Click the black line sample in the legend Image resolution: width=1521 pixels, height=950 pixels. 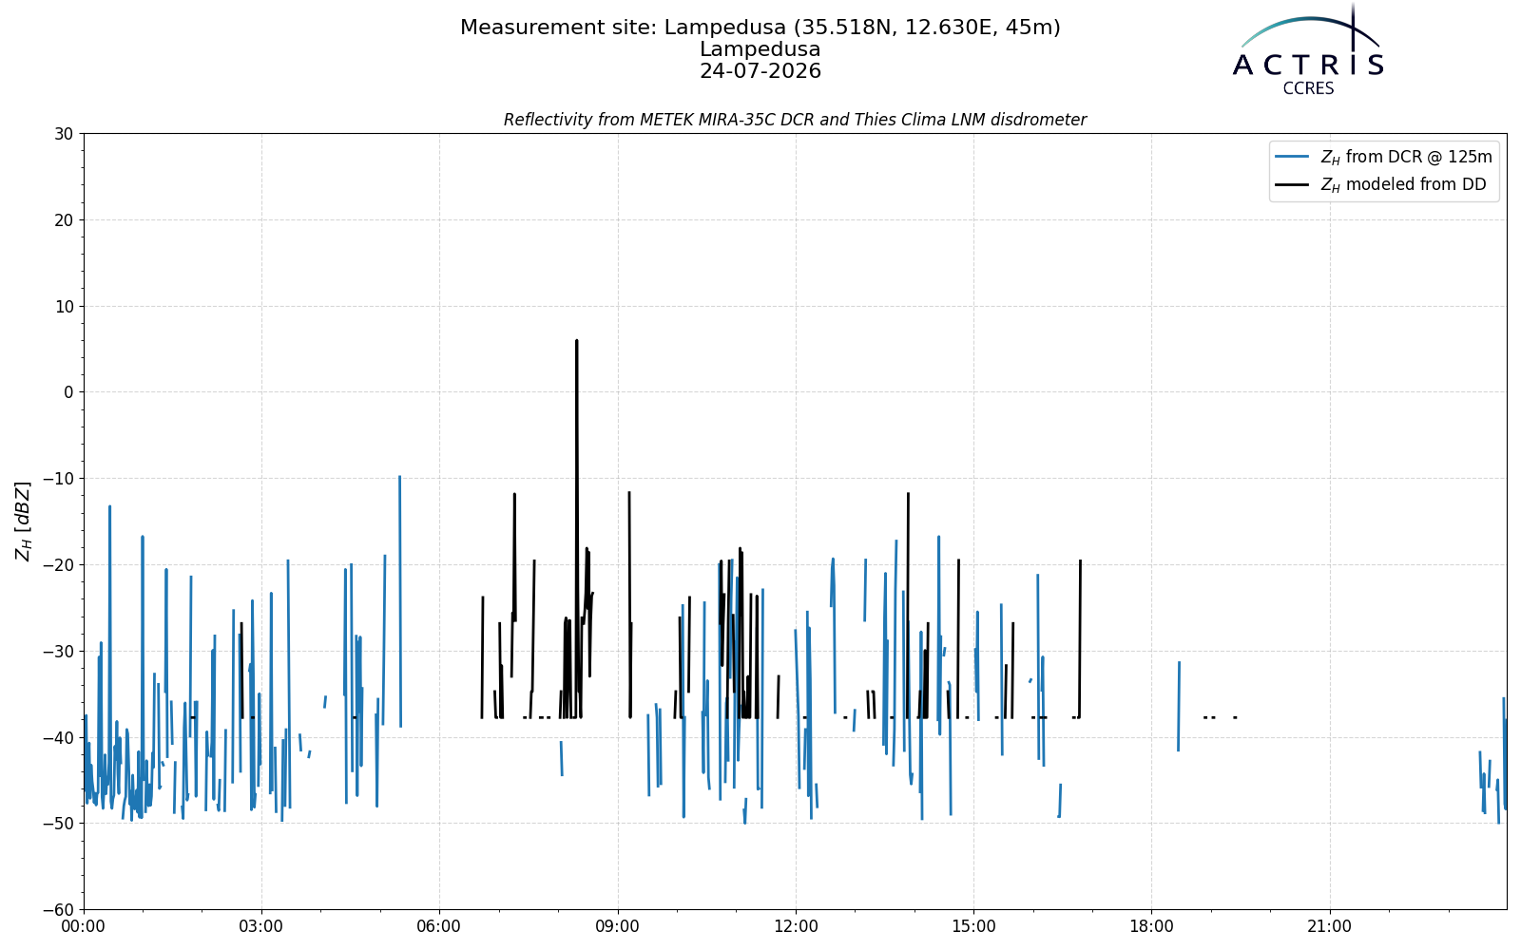1293,185
